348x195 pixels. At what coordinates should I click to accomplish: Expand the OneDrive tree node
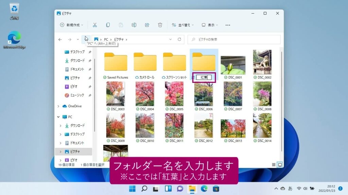point(58,106)
